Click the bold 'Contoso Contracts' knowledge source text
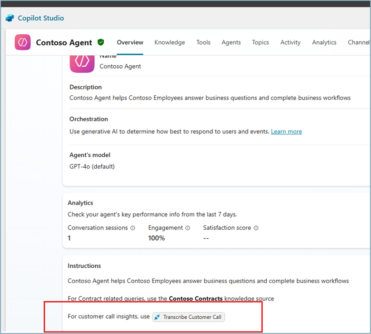The image size is (371, 334). point(196,298)
